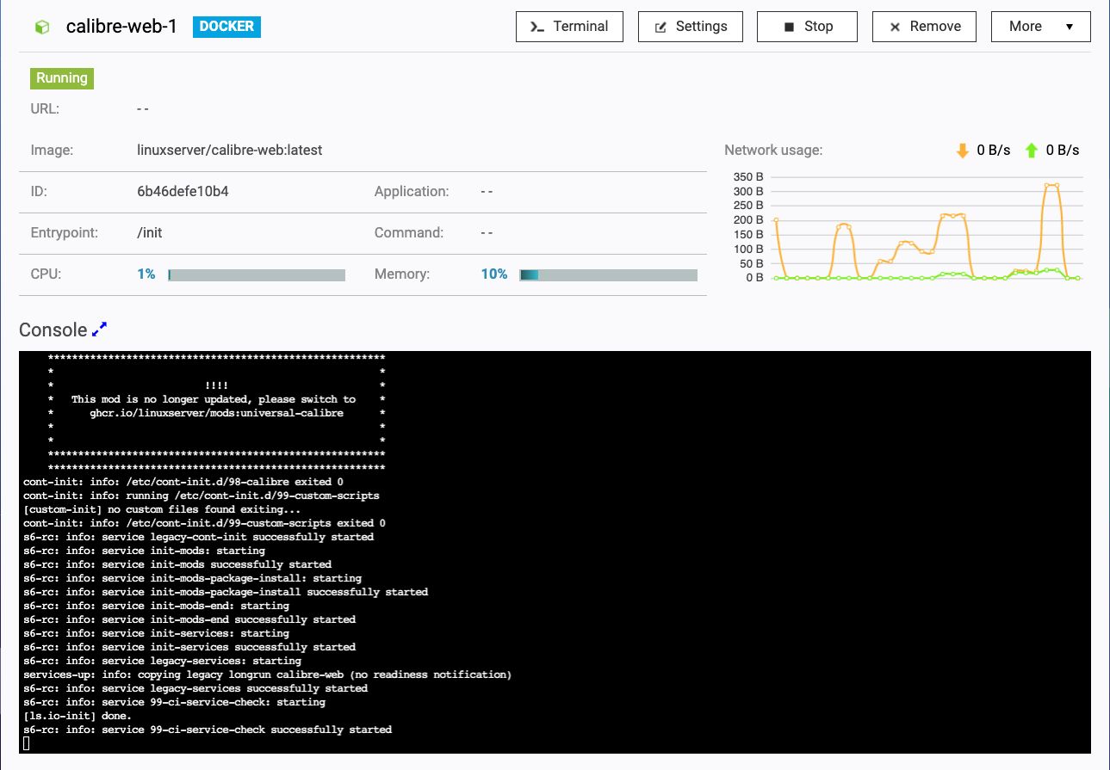Click the orange download arrow in Network usage
The width and height of the screenshot is (1110, 770).
[963, 150]
